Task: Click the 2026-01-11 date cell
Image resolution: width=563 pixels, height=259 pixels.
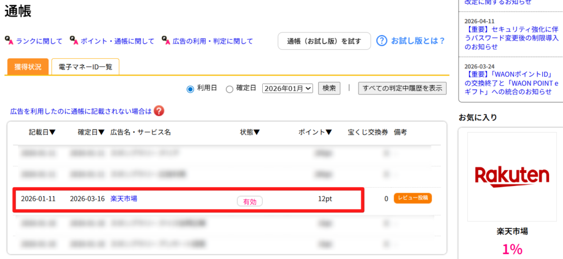Action: (x=38, y=199)
